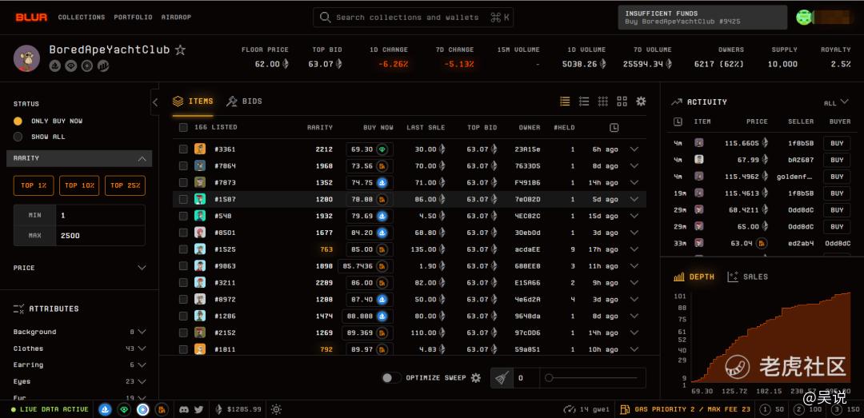Filter rarity by Top 1%

point(34,185)
